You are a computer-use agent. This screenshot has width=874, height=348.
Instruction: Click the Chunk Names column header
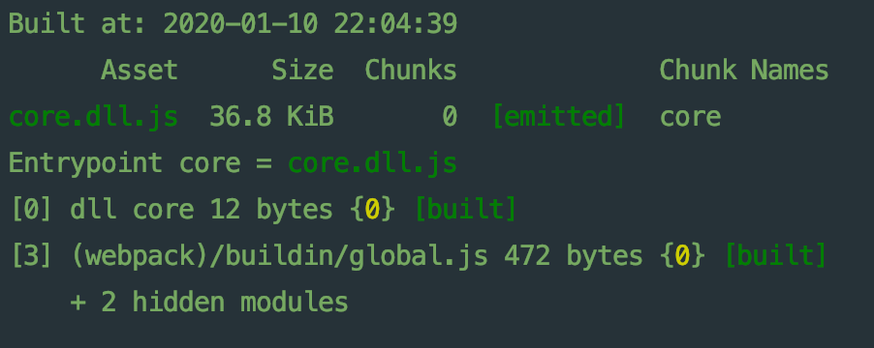coord(744,71)
